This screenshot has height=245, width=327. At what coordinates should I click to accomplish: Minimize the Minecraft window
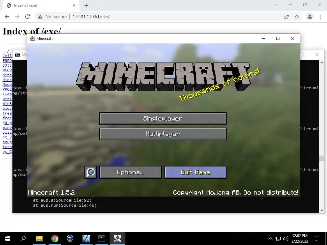click(263, 38)
